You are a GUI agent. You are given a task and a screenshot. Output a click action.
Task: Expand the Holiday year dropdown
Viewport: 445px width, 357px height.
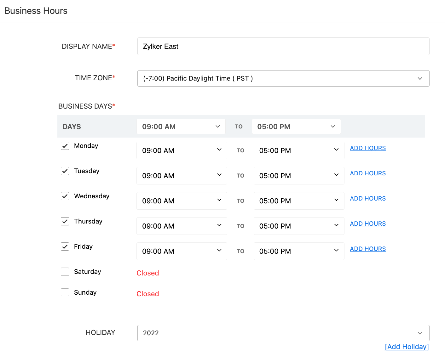tap(283, 333)
